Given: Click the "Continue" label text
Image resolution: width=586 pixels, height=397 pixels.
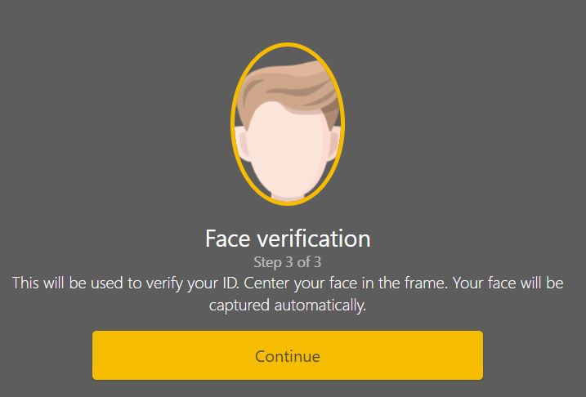Looking at the screenshot, I should pyautogui.click(x=288, y=356).
